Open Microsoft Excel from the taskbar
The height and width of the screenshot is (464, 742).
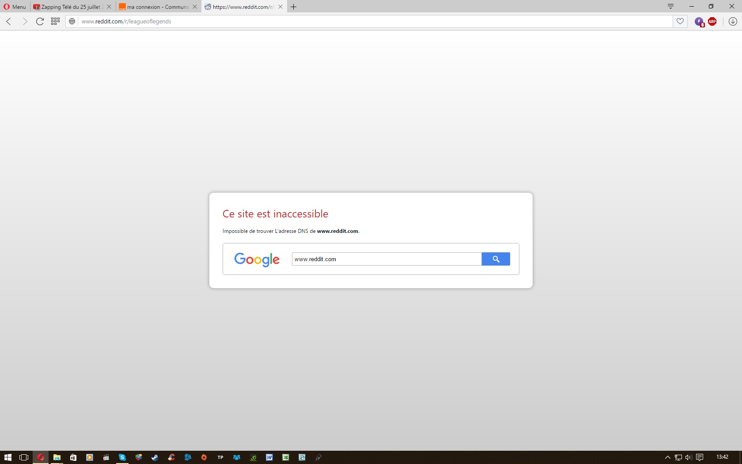[286, 457]
